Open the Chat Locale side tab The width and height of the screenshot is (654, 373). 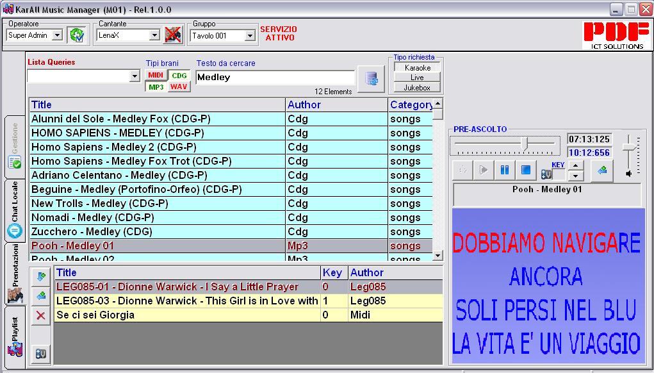point(15,210)
